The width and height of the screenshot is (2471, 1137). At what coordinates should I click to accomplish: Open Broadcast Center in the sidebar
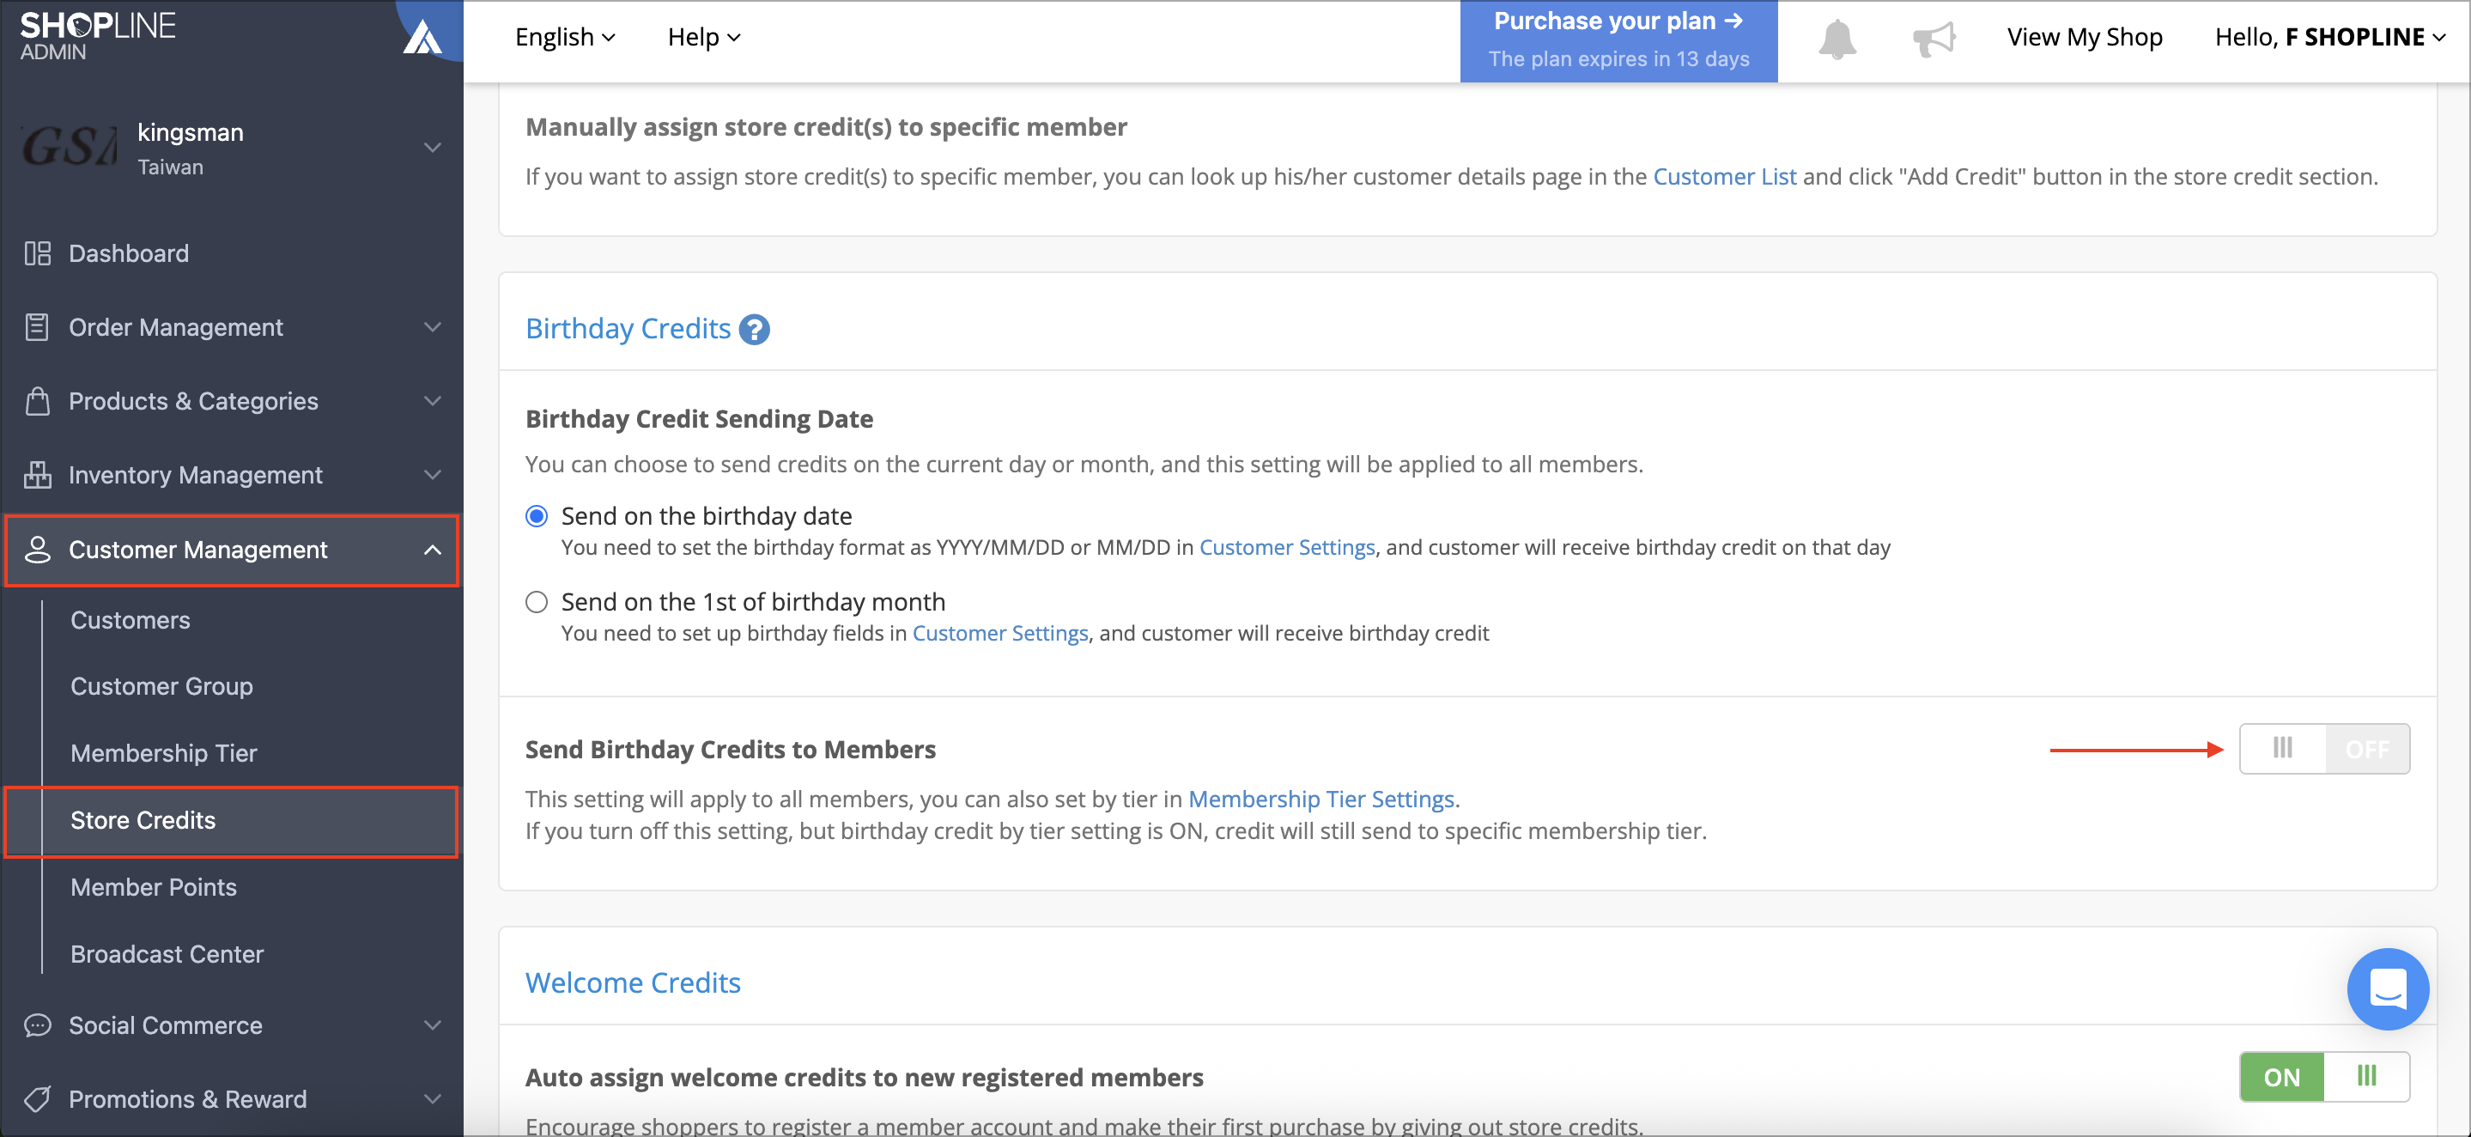[167, 955]
